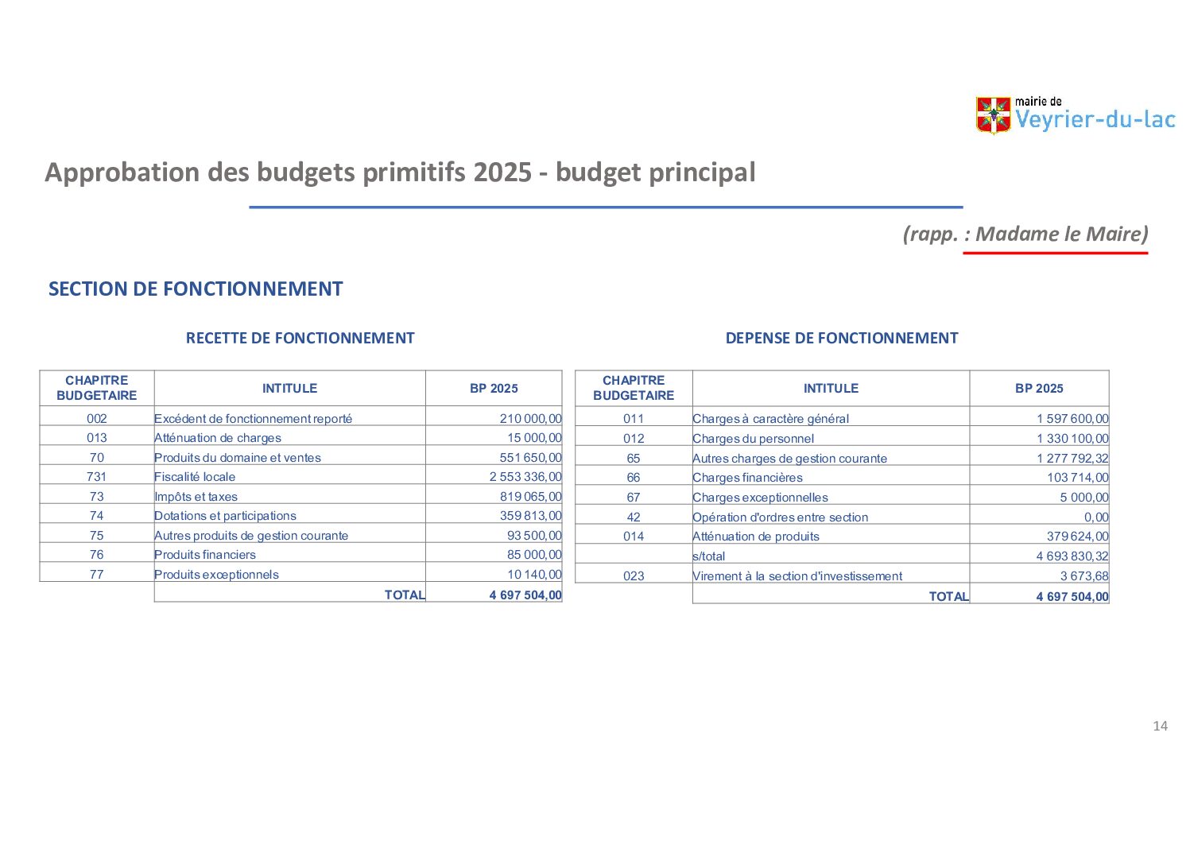Click chapter code '011' in dépenses table
The height and width of the screenshot is (841, 1190).
(634, 419)
